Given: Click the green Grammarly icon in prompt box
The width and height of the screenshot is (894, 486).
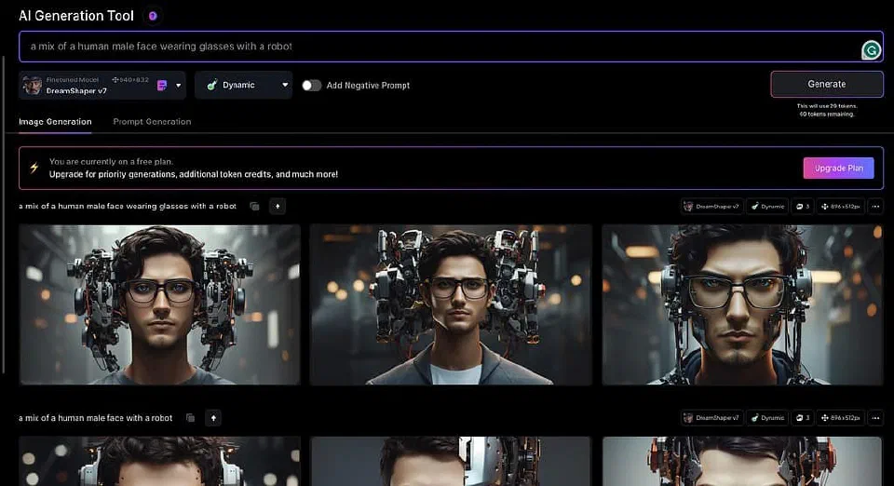Looking at the screenshot, I should click(x=871, y=50).
